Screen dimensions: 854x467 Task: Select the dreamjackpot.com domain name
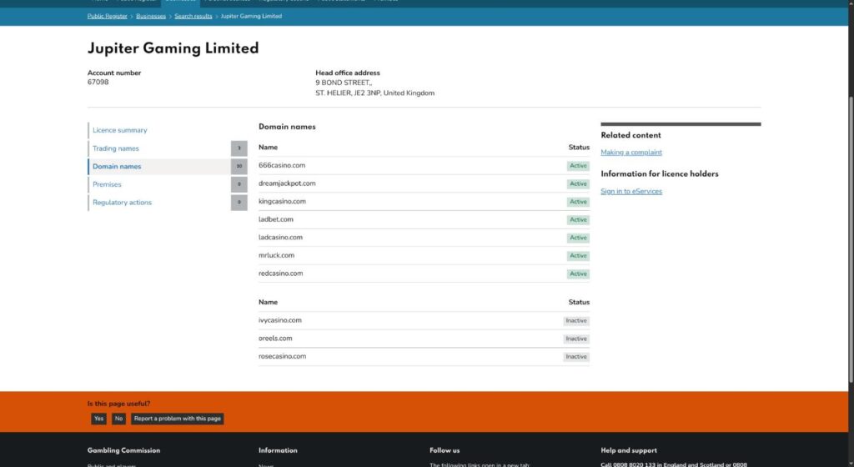click(x=287, y=183)
